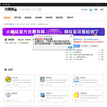Select the 最新主题 tab
Viewport: 107px width, 107px height.
pos(21,40)
